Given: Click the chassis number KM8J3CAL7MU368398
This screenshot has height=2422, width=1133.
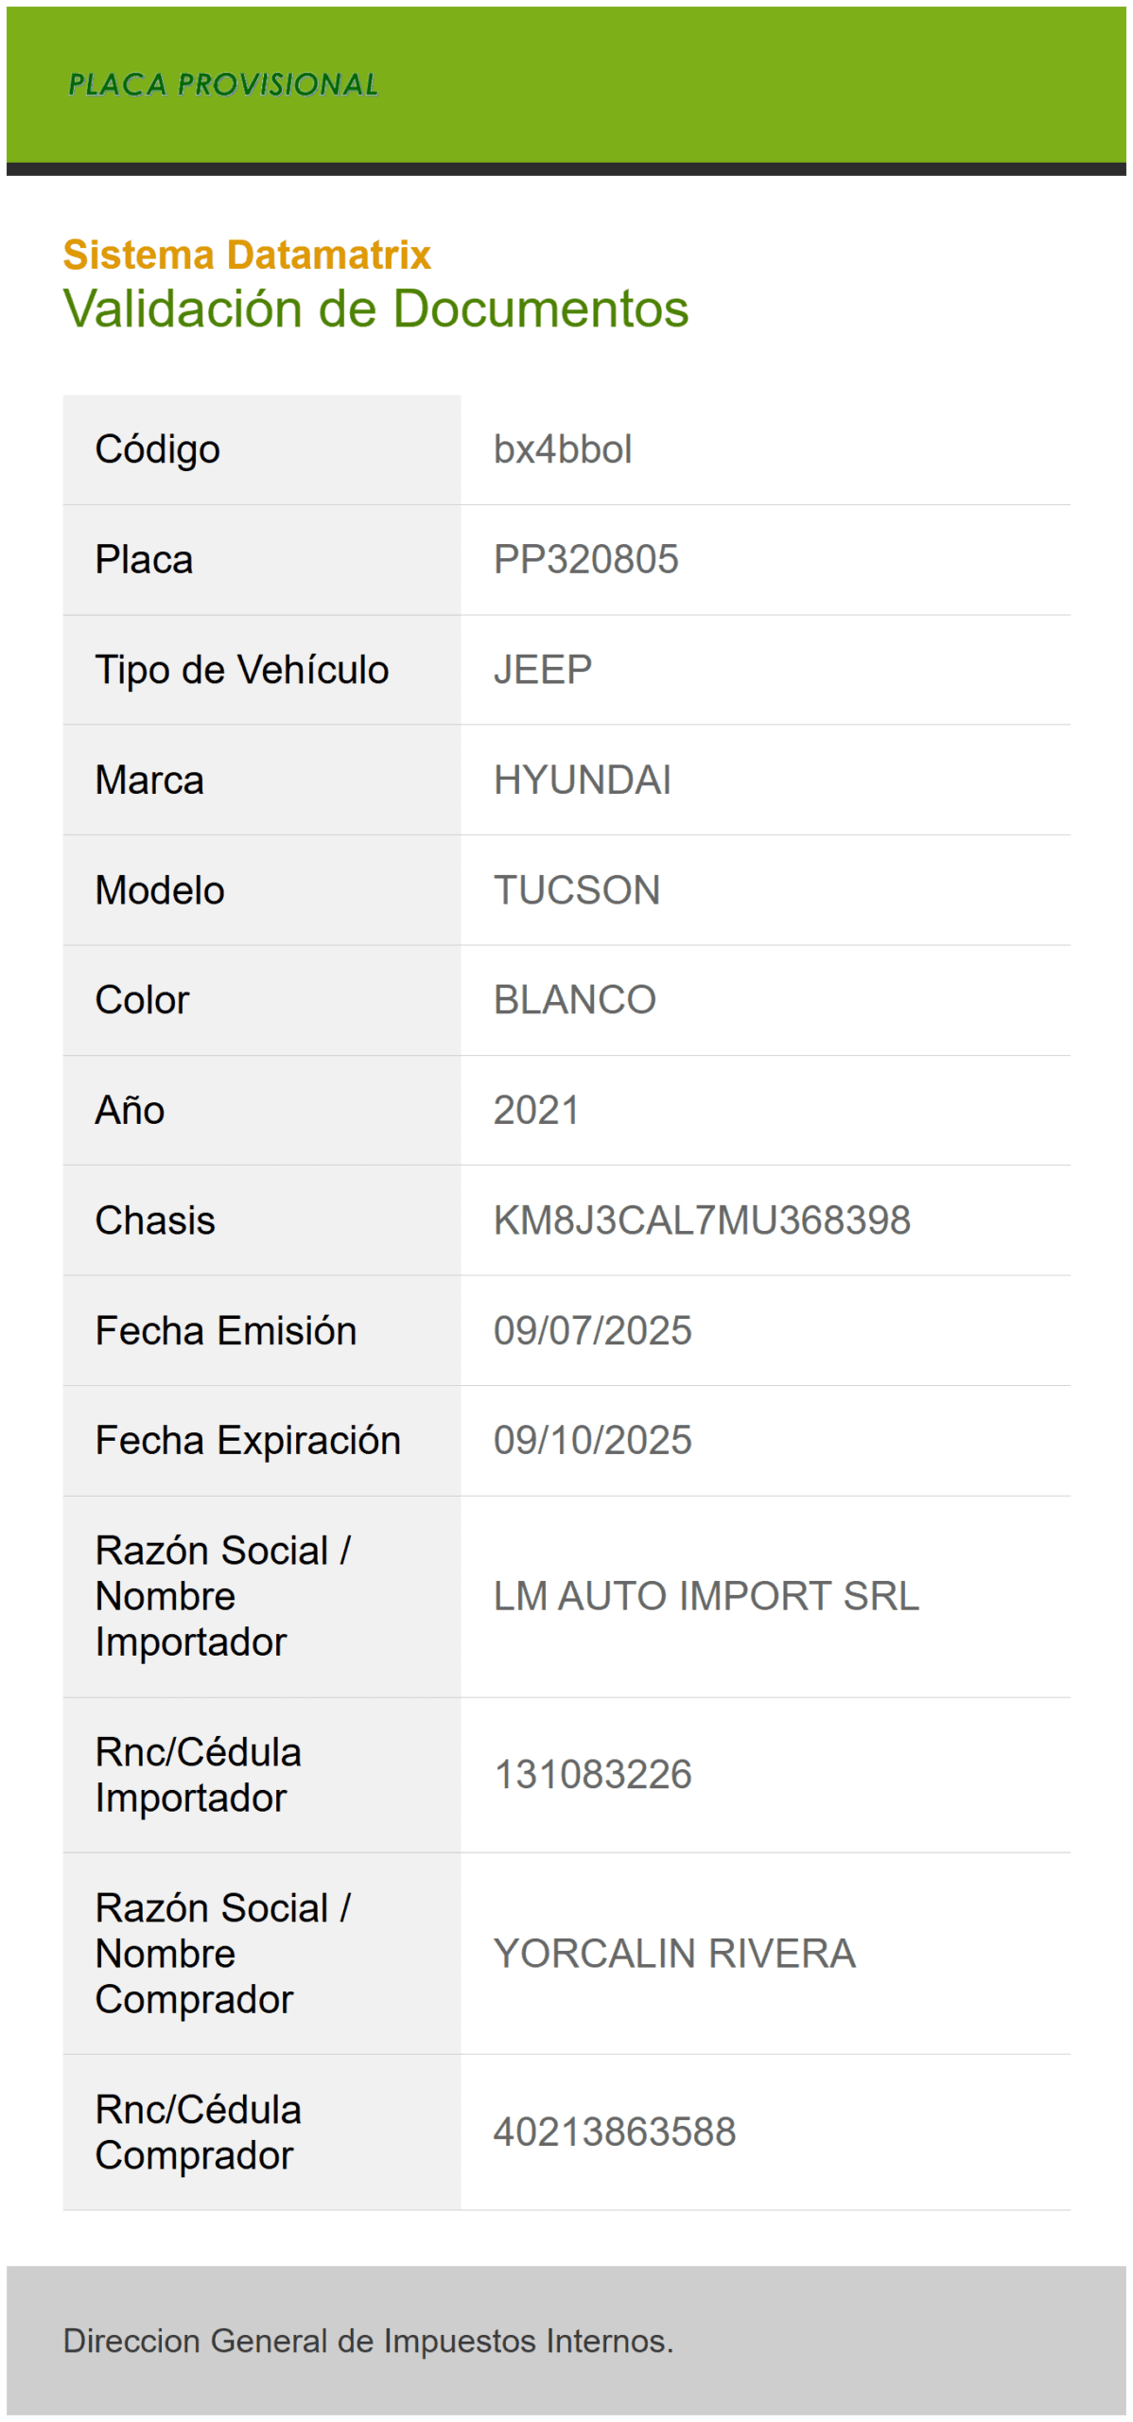Looking at the screenshot, I should tap(702, 1220).
